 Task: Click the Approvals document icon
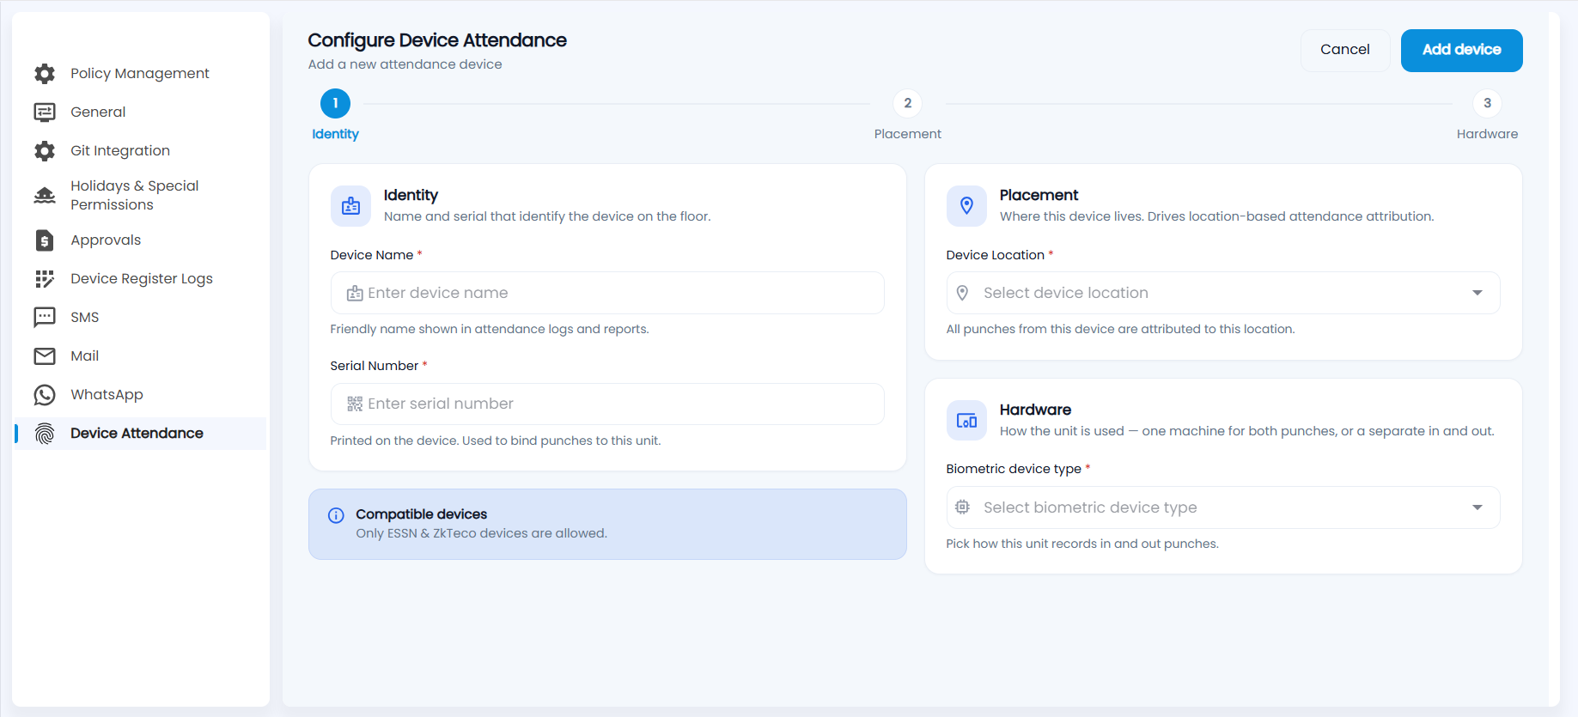click(x=45, y=240)
